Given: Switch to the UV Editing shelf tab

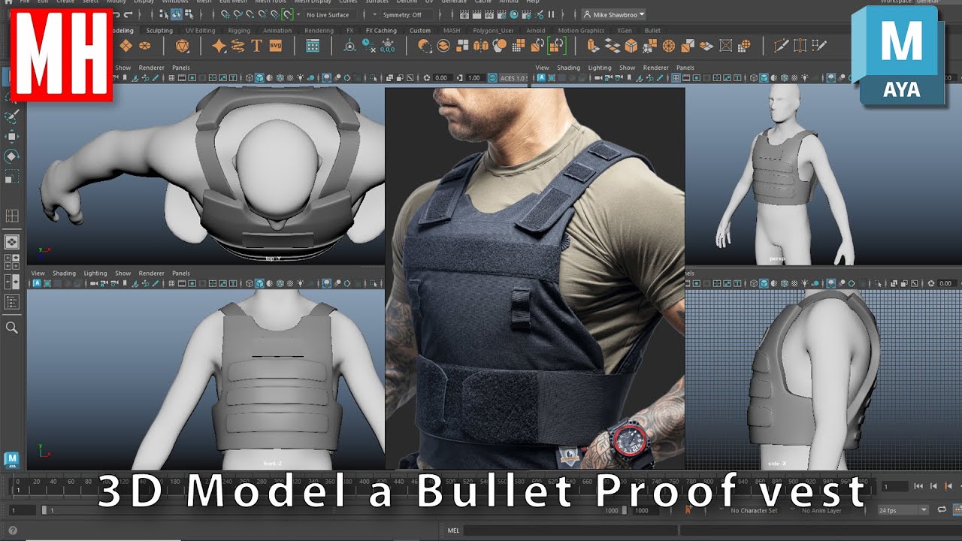Looking at the screenshot, I should [x=200, y=31].
